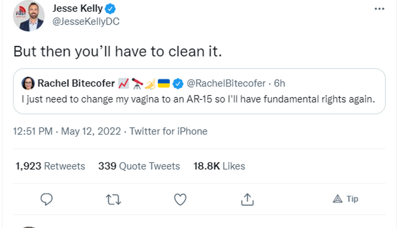
Task: Open Jesse Kelly display name link
Action: click(x=78, y=9)
